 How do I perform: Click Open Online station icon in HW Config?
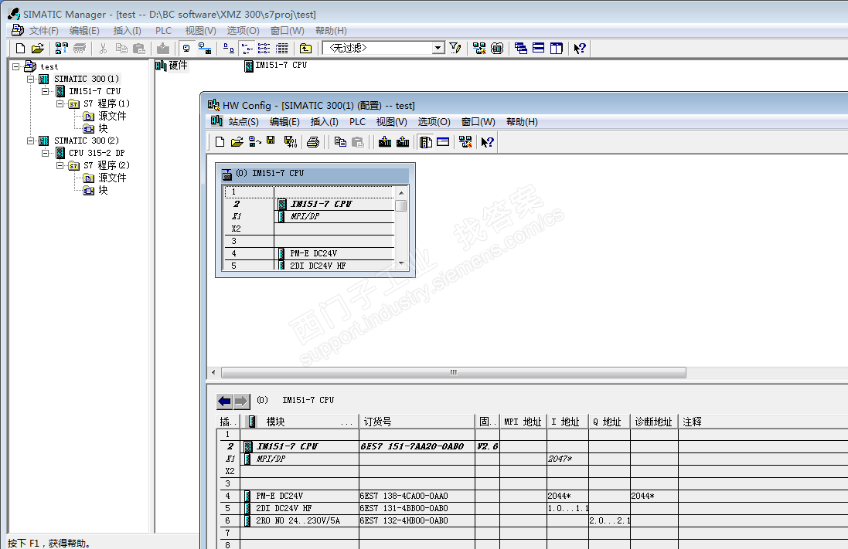(x=255, y=142)
